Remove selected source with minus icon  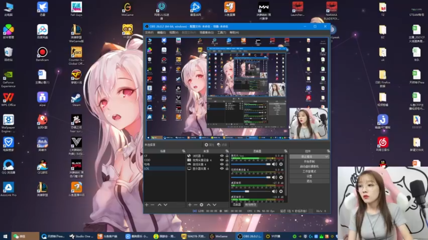(195, 205)
